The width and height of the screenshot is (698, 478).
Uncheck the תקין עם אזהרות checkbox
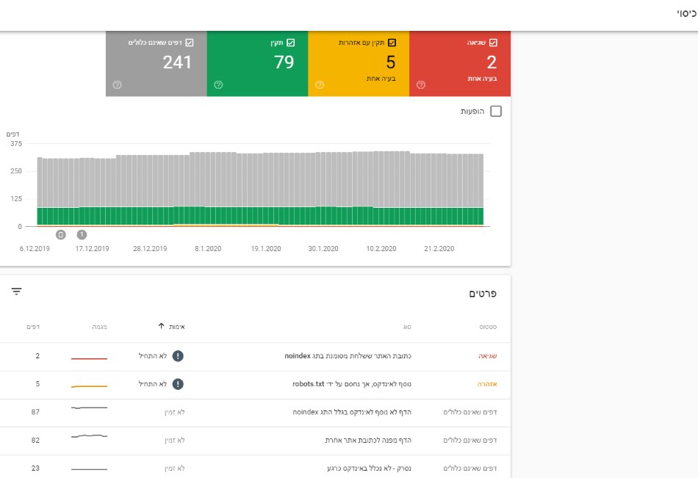coord(392,43)
